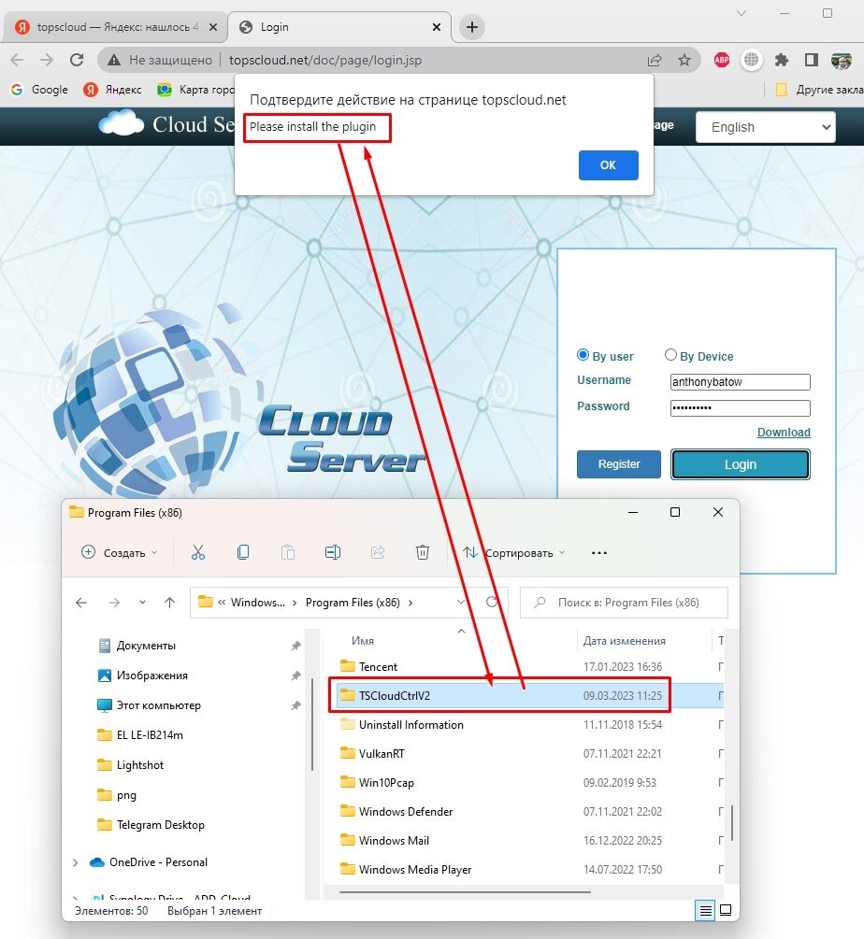Click the Paste icon in Explorer toolbar

(x=288, y=552)
